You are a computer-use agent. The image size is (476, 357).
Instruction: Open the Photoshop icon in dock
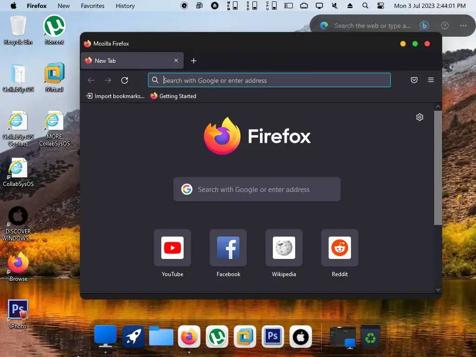pos(272,337)
